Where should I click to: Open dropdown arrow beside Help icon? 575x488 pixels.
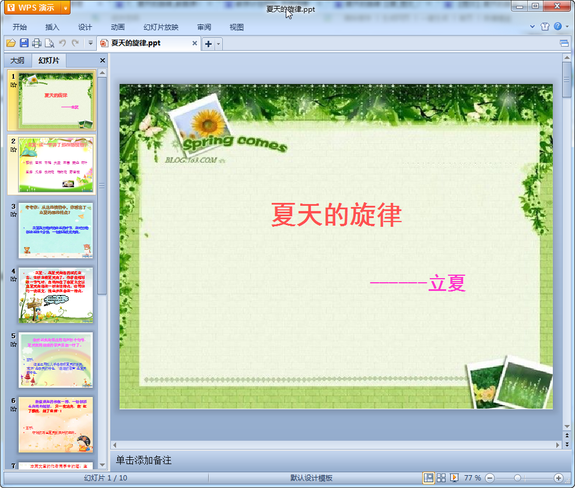[x=567, y=26]
